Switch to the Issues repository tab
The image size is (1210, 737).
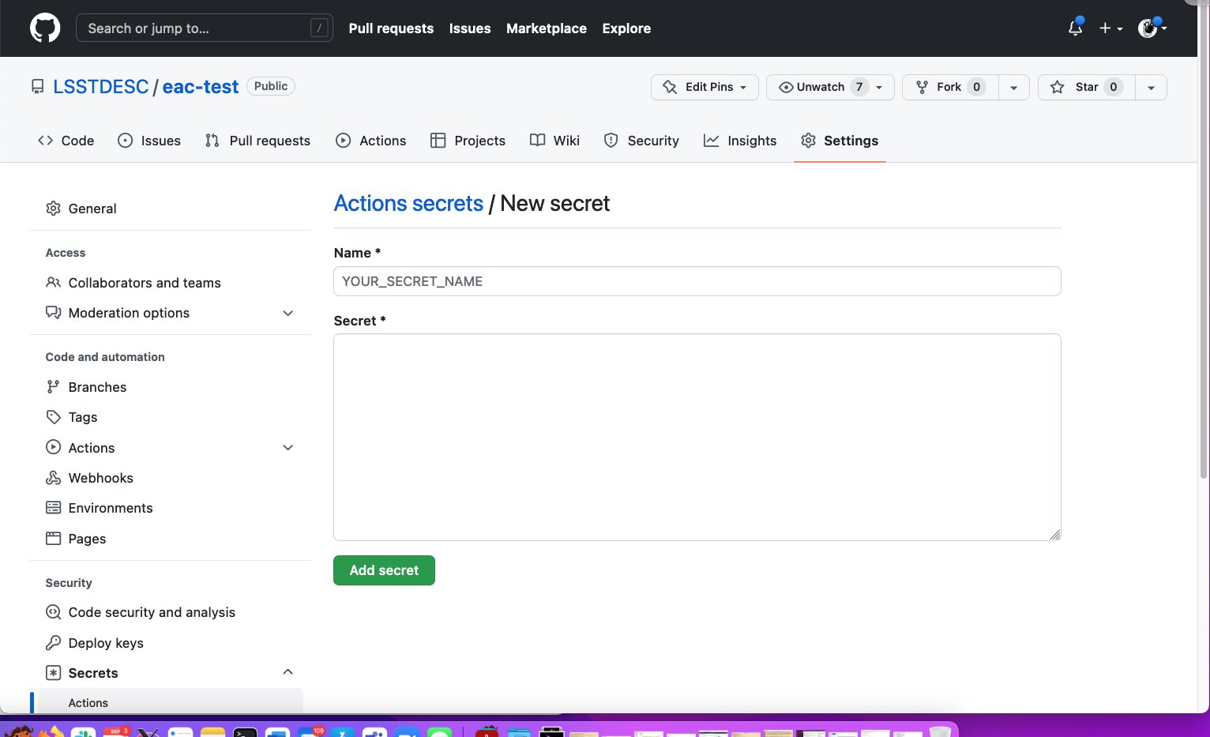tap(149, 141)
